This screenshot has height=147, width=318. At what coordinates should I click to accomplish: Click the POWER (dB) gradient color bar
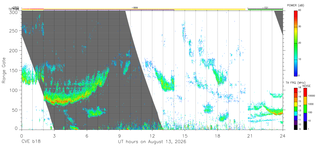(x=296, y=43)
